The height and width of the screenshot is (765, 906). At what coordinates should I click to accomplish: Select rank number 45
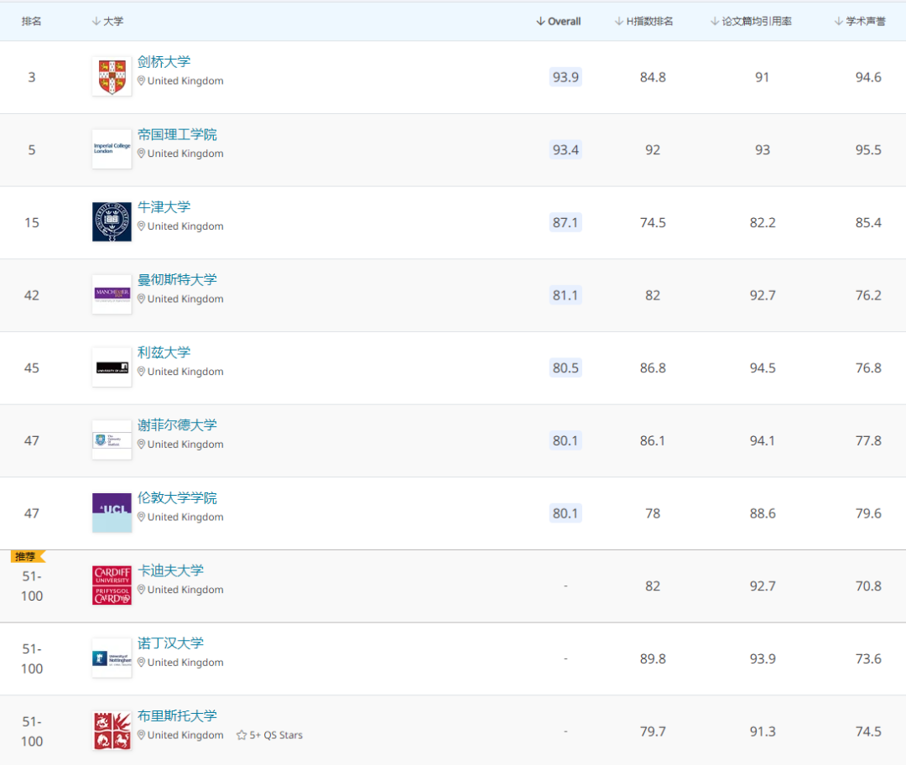pos(32,368)
